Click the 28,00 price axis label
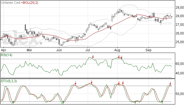This screenshot has height=105, width=188. point(180,16)
